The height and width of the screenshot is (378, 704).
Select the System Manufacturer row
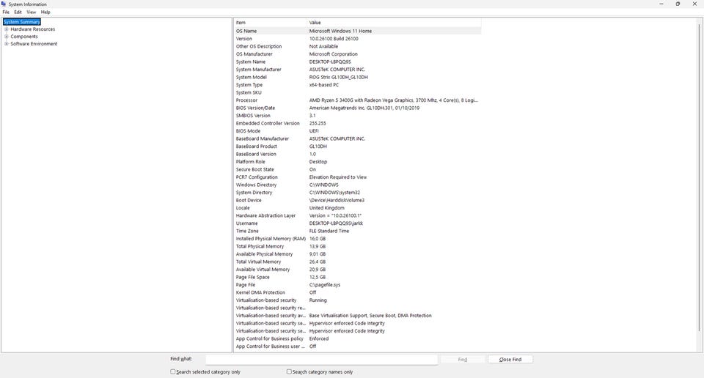[x=357, y=70]
